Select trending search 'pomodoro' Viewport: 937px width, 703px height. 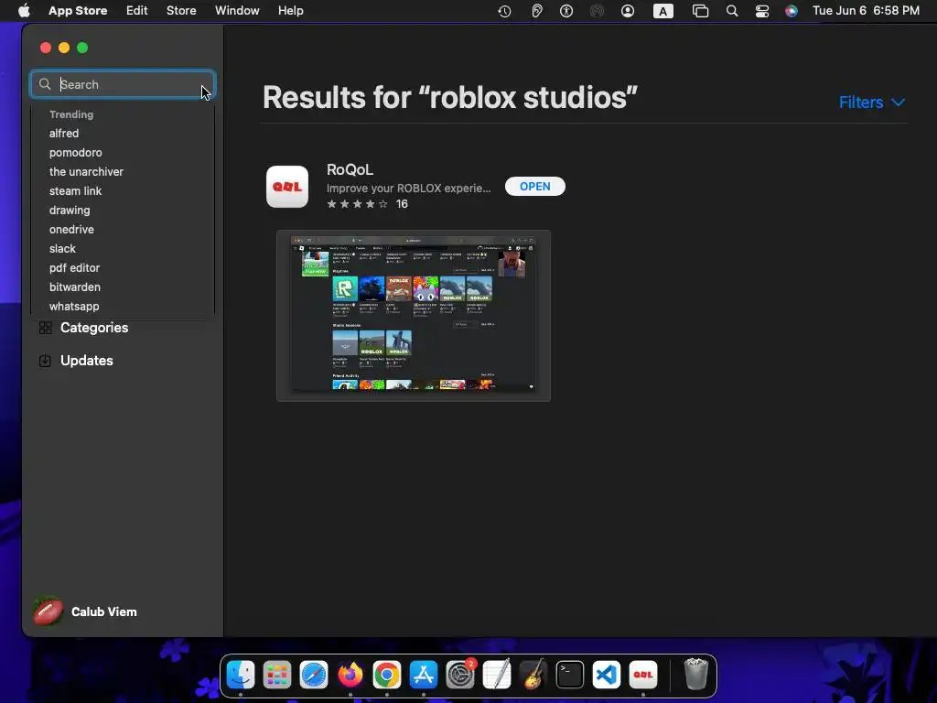click(75, 153)
